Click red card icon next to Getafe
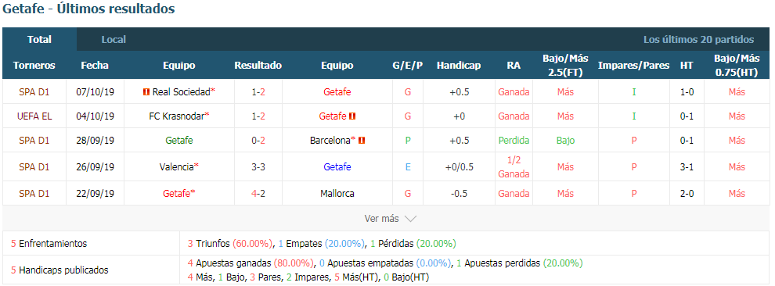Viewport: 775px width, 286px height. pyautogui.click(x=352, y=116)
